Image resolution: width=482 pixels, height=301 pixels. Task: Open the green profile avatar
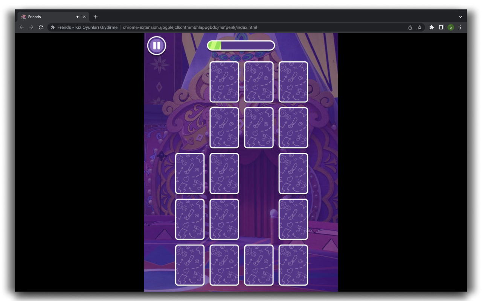tap(451, 27)
